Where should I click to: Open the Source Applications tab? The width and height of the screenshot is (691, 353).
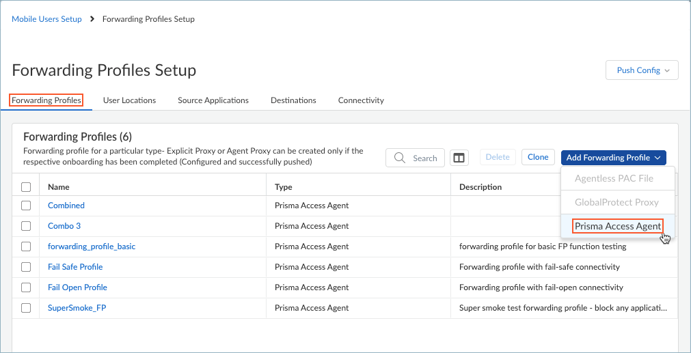point(213,100)
